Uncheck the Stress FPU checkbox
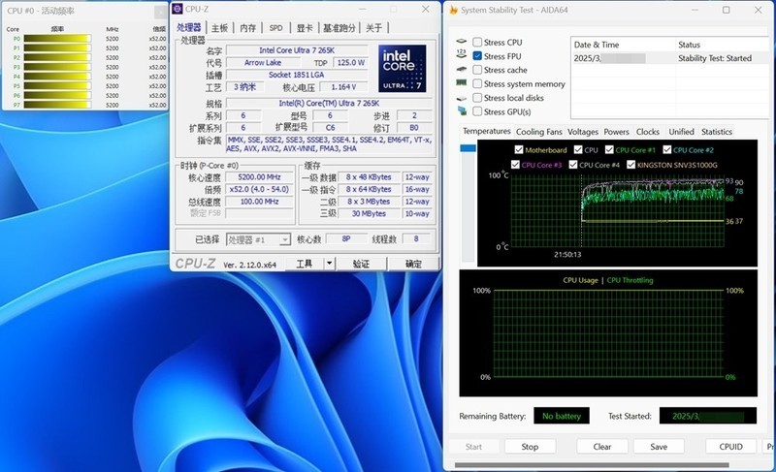 [477, 56]
